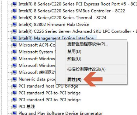Screen dimensions: 137x115
Task: Choose 更新驱动程序软件(P) from context menu
Action: click(88, 44)
